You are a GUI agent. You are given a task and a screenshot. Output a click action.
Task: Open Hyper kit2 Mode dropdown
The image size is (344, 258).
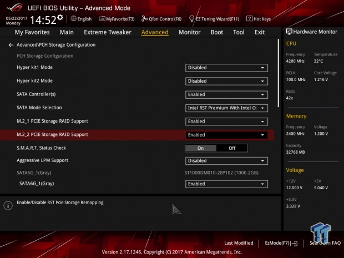[x=226, y=81]
